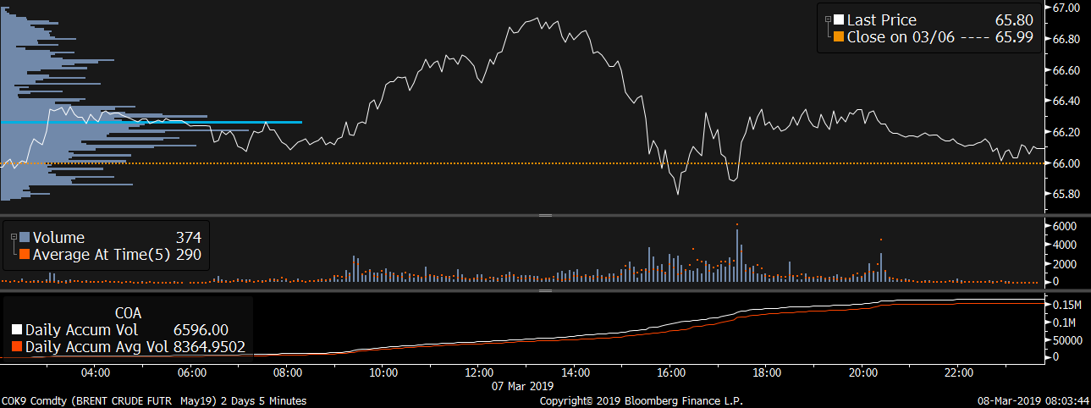Click the 66.60 price axis label

pos(1065,70)
